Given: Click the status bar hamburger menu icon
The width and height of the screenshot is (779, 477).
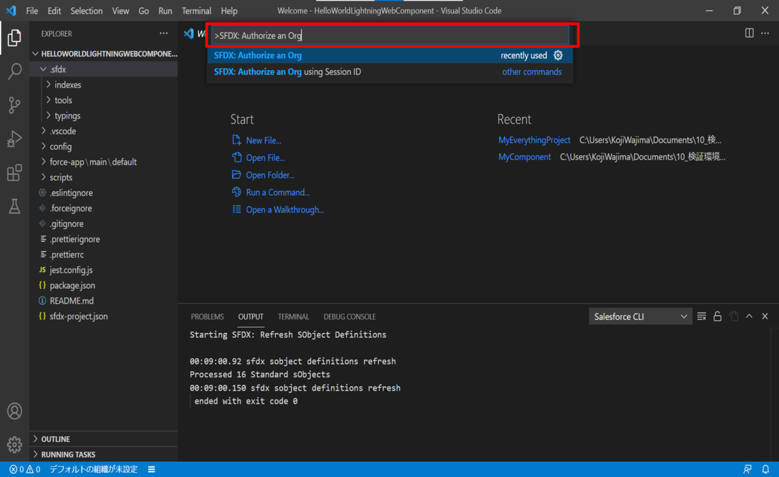Looking at the screenshot, I should tap(151, 469).
